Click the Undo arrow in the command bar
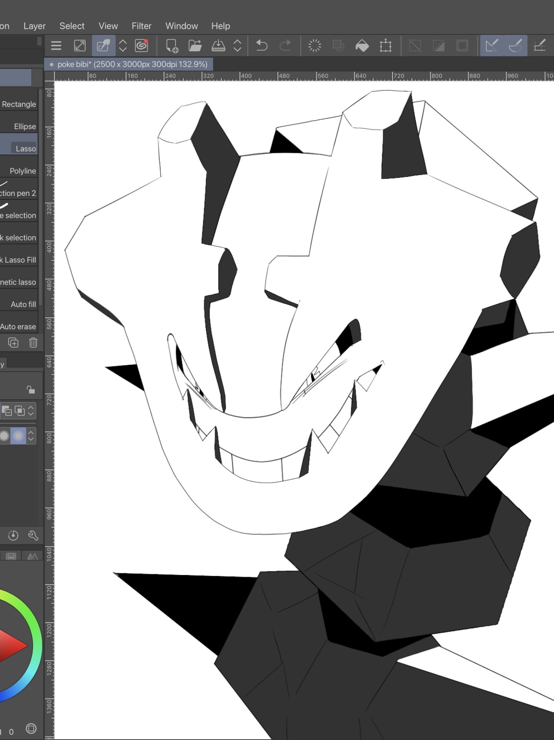The image size is (554, 740). coord(262,46)
